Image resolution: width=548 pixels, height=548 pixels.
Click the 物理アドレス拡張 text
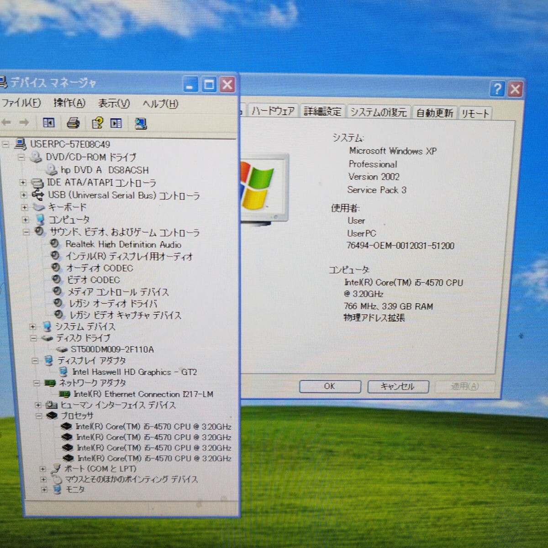(374, 318)
